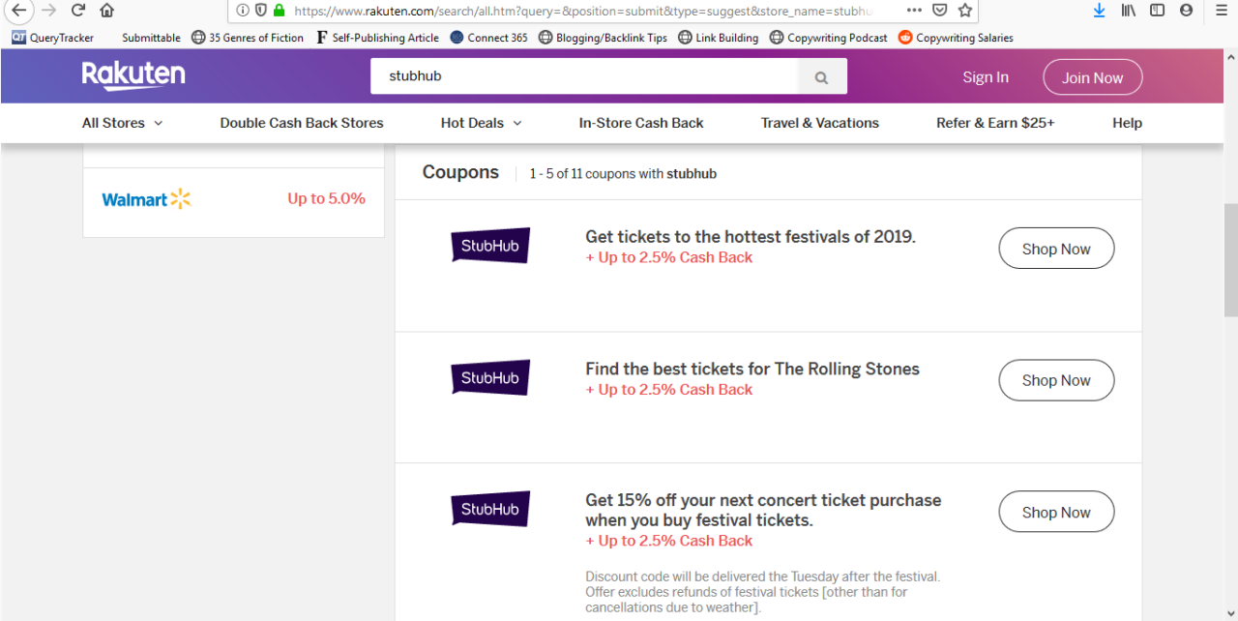Reload the page with the refresh icon
This screenshot has width=1238, height=621.
[78, 11]
